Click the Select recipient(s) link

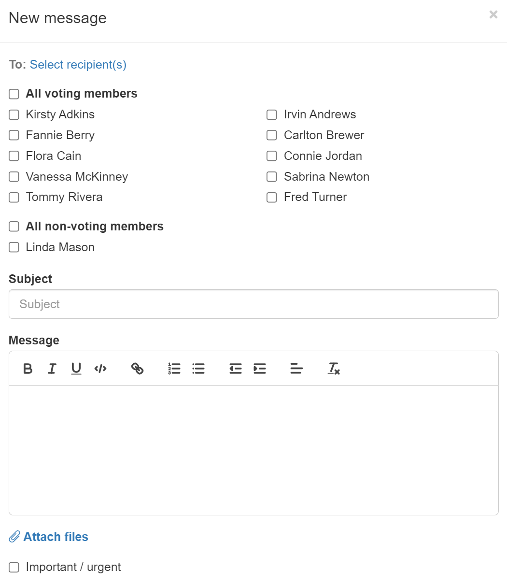coord(78,65)
